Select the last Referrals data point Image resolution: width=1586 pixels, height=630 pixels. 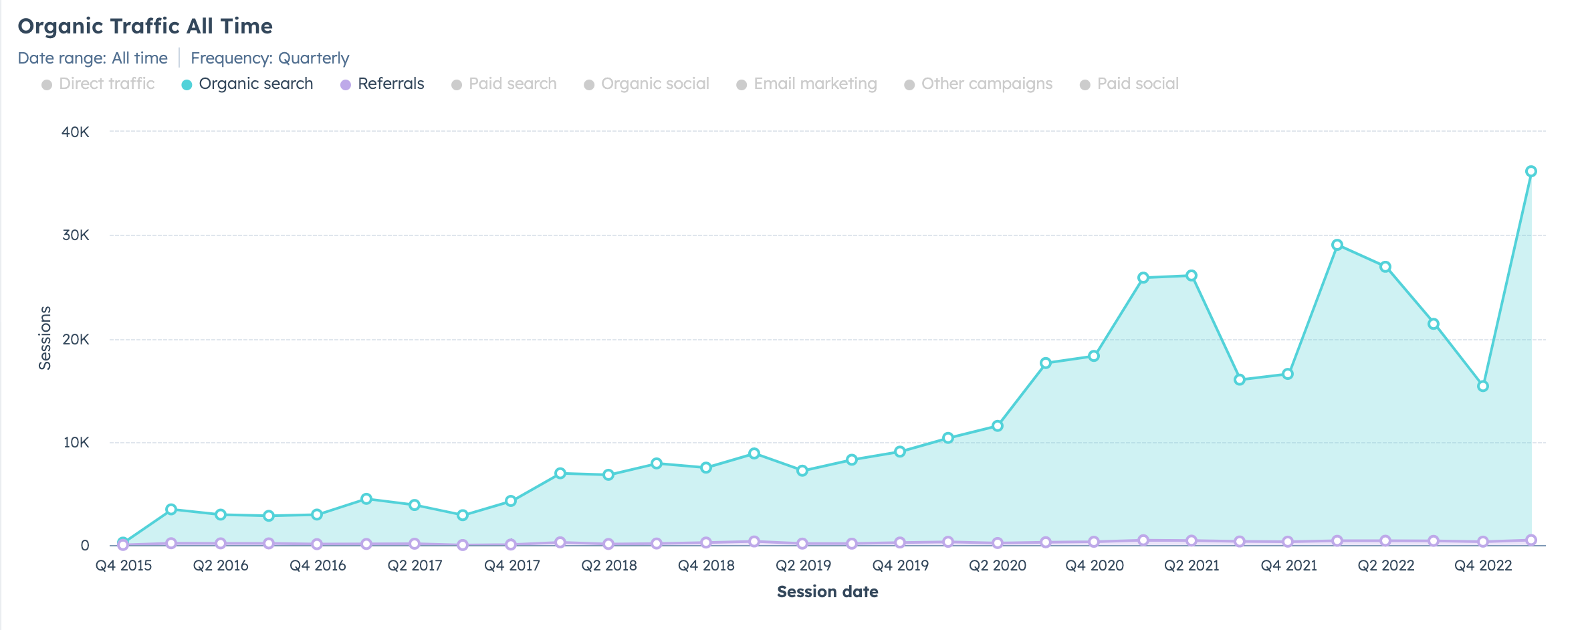coord(1531,540)
